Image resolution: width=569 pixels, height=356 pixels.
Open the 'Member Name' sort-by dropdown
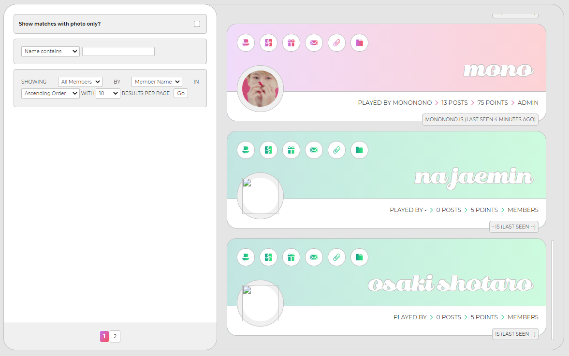click(x=157, y=82)
